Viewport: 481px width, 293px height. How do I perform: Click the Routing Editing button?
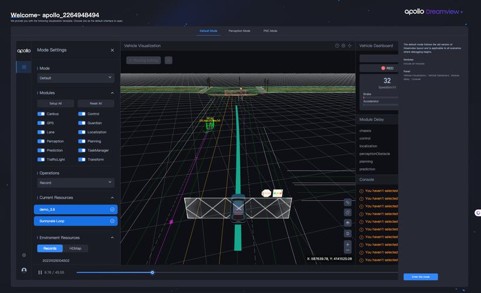[143, 60]
